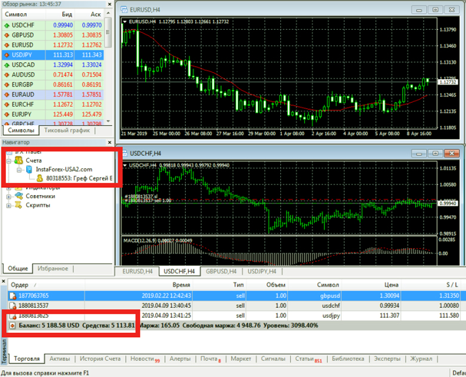The width and height of the screenshot is (466, 377).
Task: Collapse the Счета tree node
Action: 9,160
